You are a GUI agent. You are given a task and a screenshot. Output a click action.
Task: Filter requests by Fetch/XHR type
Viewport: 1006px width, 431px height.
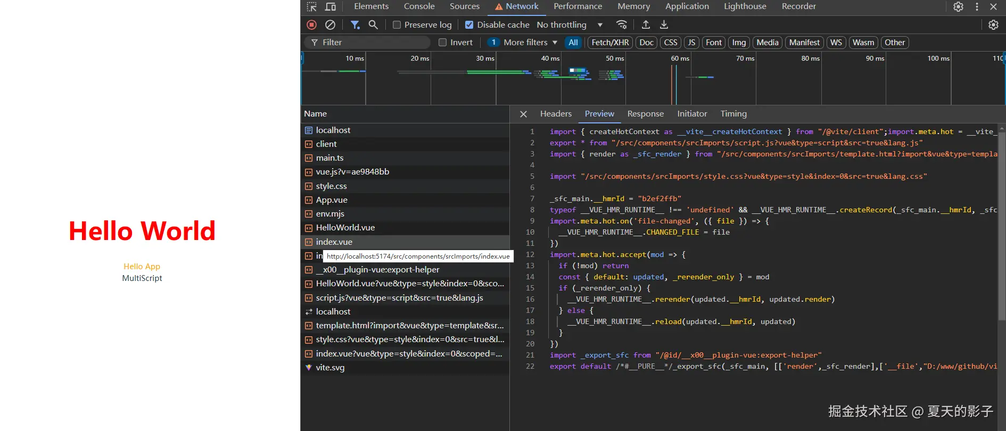[610, 43]
